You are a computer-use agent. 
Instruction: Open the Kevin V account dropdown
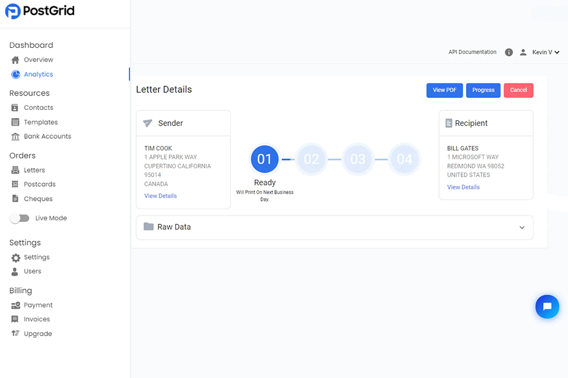coord(546,53)
